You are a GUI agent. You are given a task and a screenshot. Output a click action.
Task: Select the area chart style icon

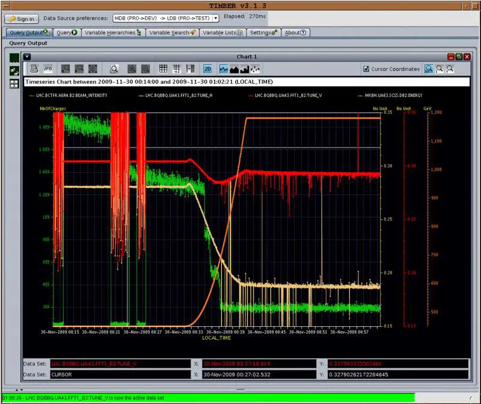tap(234, 69)
